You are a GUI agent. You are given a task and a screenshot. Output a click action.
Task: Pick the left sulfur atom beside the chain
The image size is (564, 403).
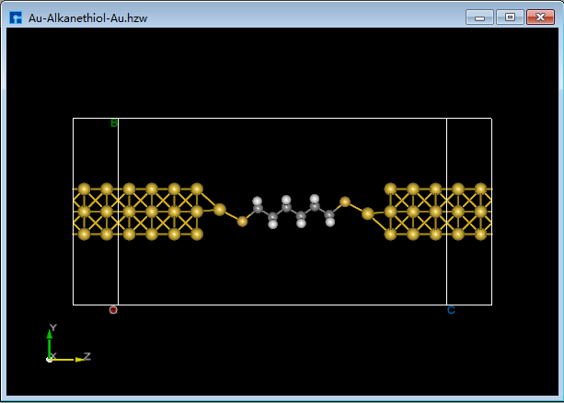coord(242,221)
